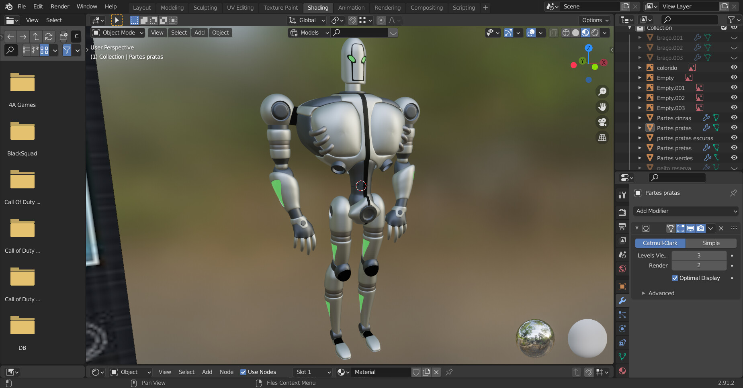Click the Catmull-Clark button
This screenshot has width=743, height=388.
(x=660, y=243)
